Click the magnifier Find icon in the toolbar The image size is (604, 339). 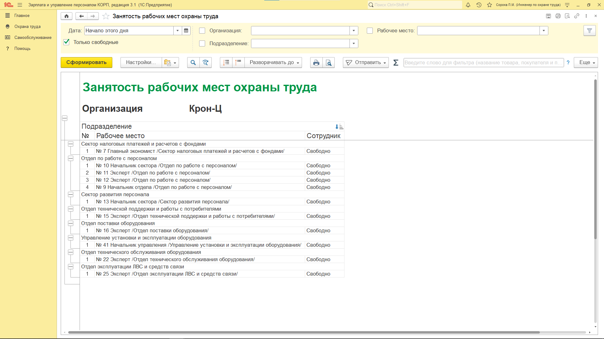tap(193, 62)
